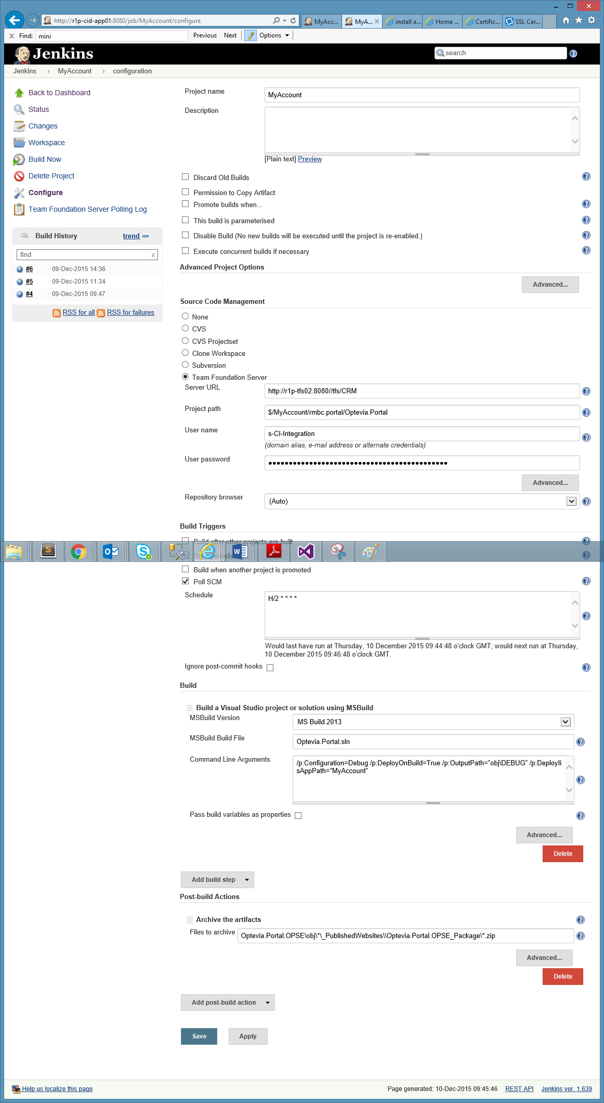Screen dimensions: 604x1103
Task: Click the Build Now clock icon
Action: coord(19,160)
